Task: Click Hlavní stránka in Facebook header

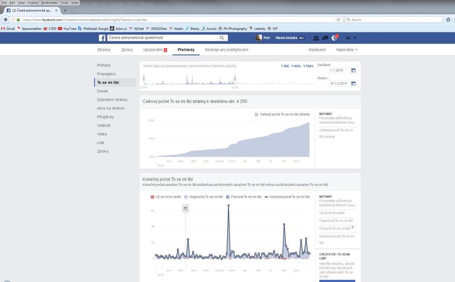Action: coord(286,38)
